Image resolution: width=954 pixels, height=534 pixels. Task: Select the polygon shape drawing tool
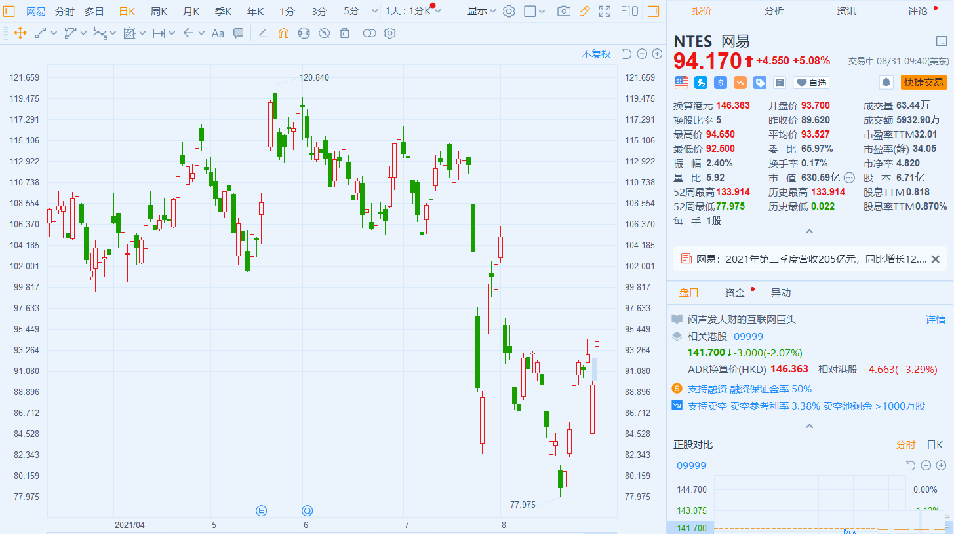70,33
